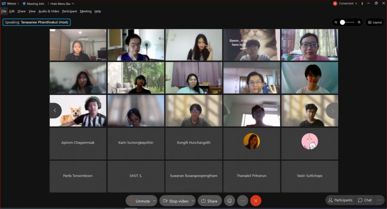
Task: Unmute the microphone
Action: (x=139, y=201)
